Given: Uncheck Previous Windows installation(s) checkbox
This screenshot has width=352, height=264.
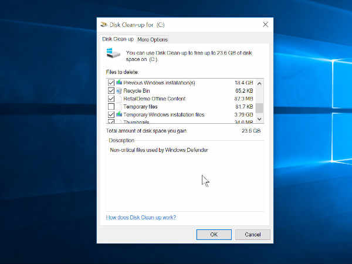Looking at the screenshot, I should tap(111, 83).
